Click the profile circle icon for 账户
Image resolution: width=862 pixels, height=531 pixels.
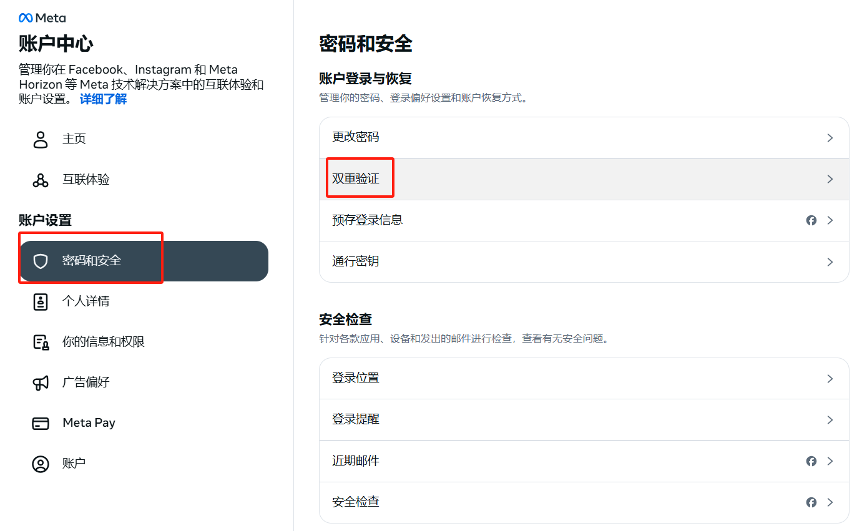41,464
